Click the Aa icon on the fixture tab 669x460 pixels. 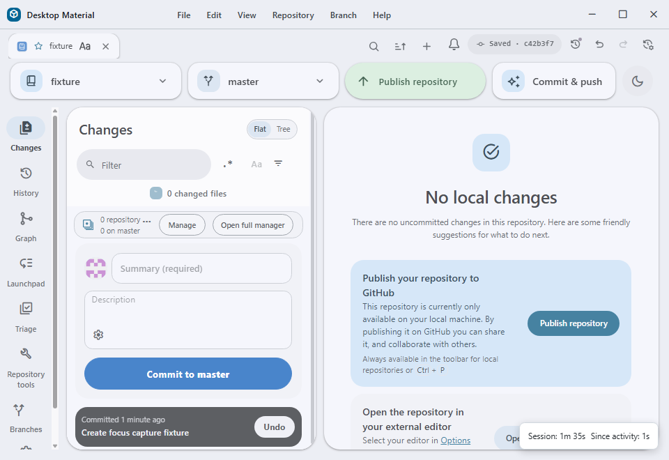[x=85, y=46]
